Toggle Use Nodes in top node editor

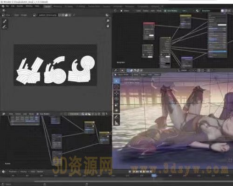[x=171, y=11]
